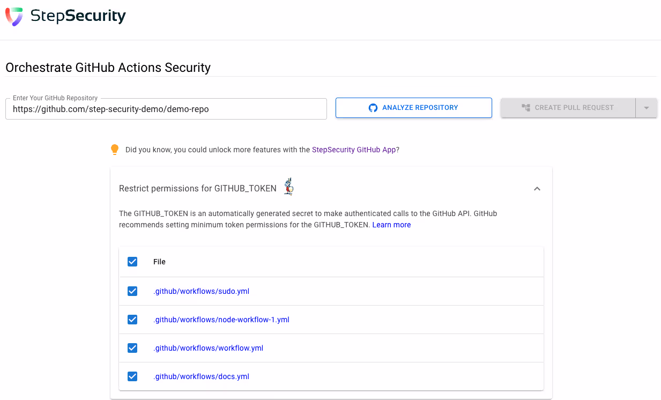Open .github/workflows/node-workflow-1.yml file link

click(x=221, y=320)
